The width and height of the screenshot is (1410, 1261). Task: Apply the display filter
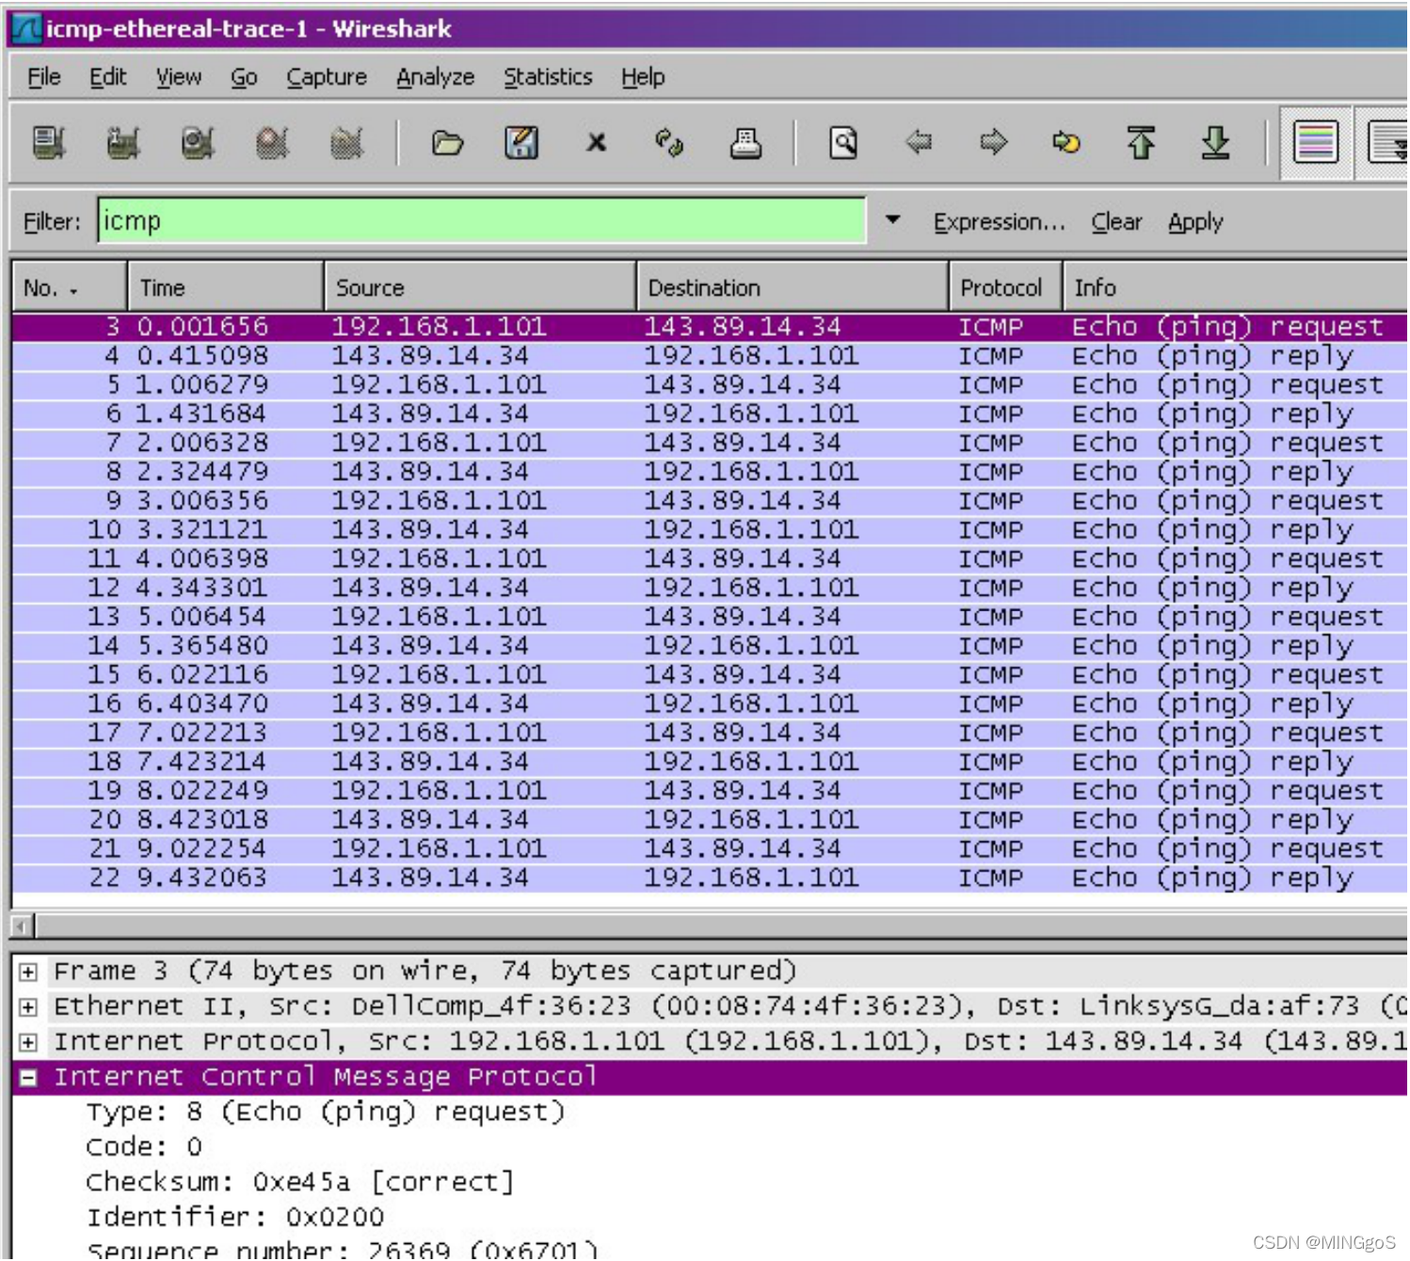click(x=1195, y=222)
